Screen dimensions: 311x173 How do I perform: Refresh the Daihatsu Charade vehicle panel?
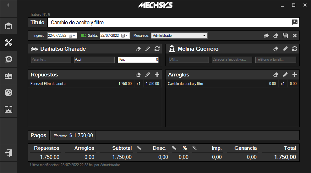click(x=157, y=49)
